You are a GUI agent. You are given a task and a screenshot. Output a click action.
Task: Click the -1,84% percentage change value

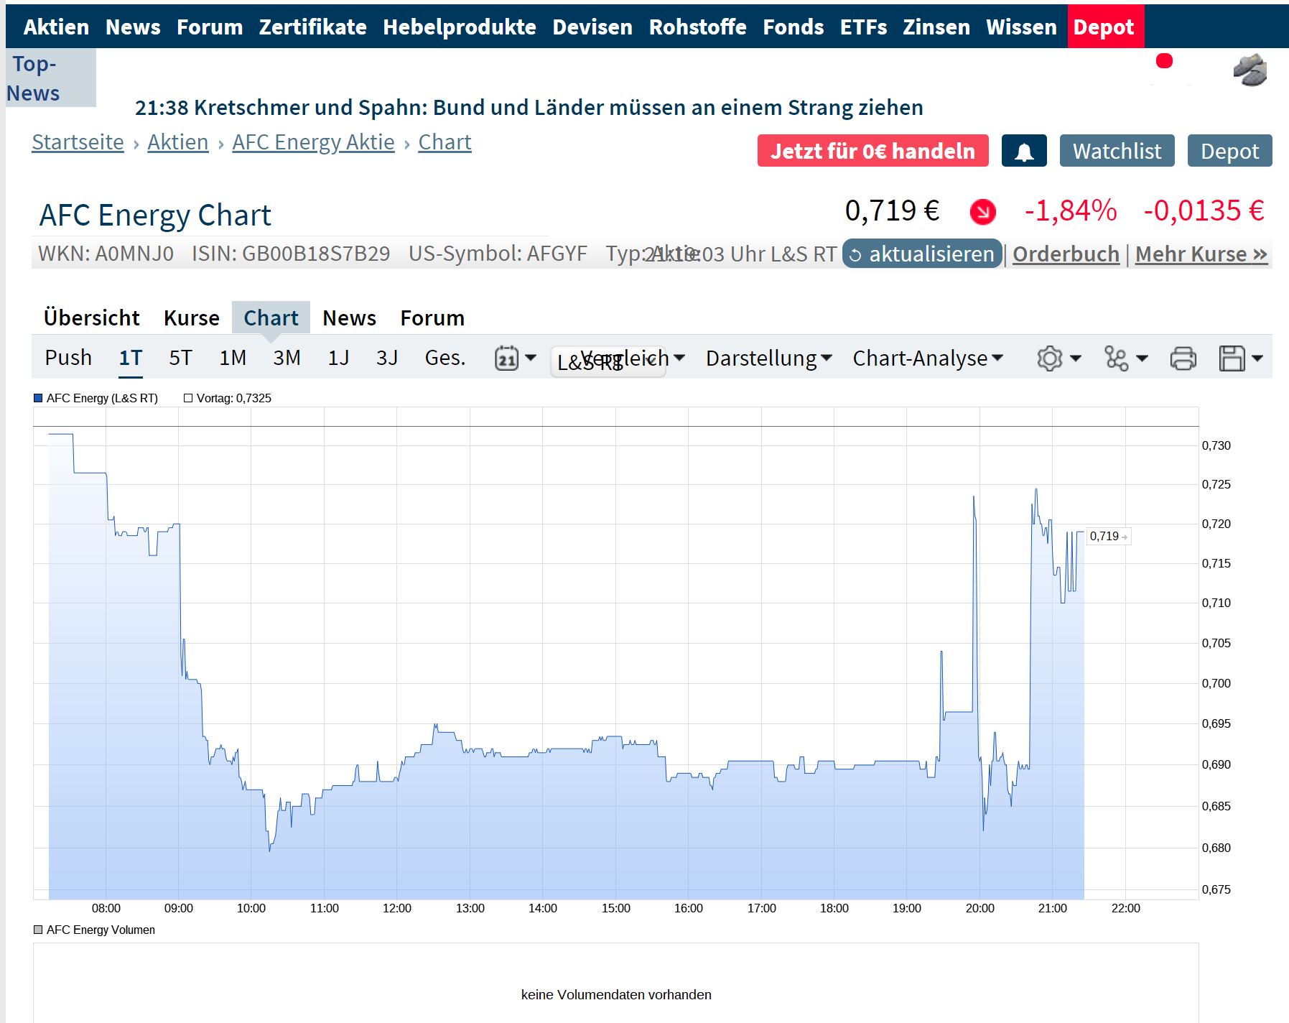[x=1071, y=211]
